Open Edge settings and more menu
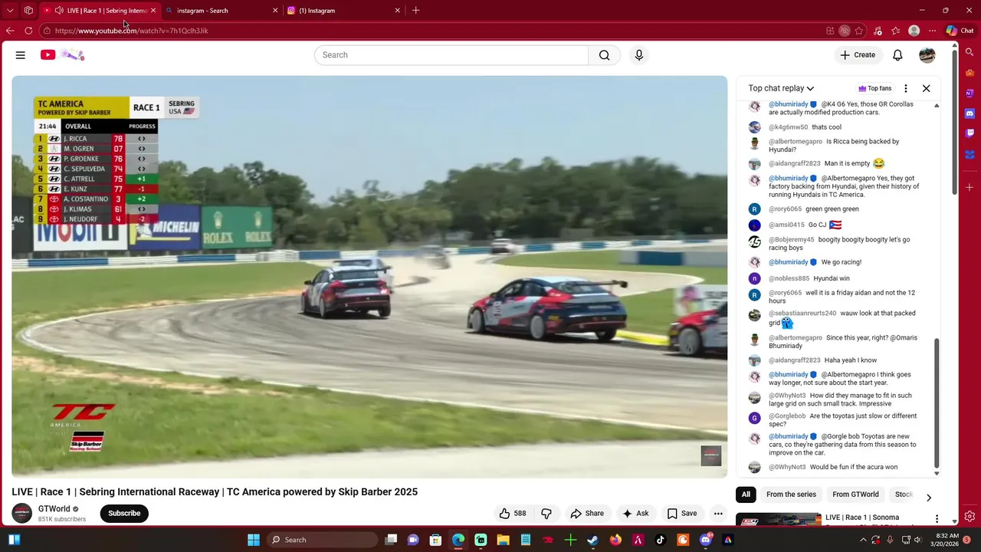 tap(932, 31)
